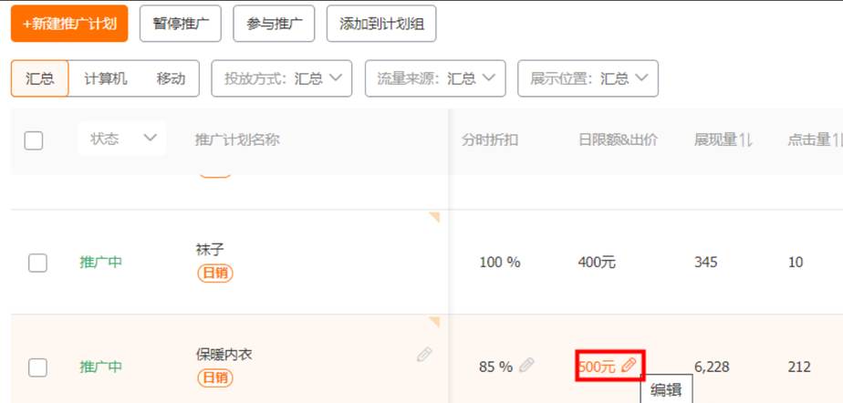Click the orange corner marker on 袜子 row
Screen dimensions: 843x403
tap(434, 217)
